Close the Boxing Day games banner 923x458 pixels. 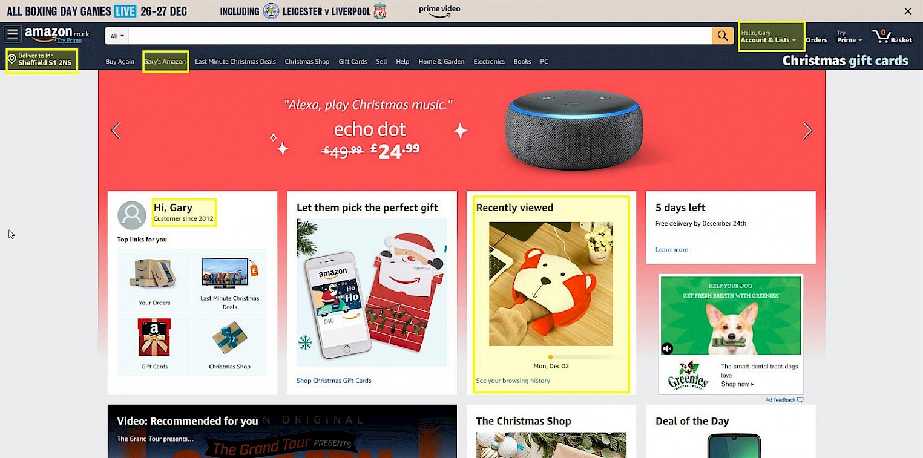point(907,11)
